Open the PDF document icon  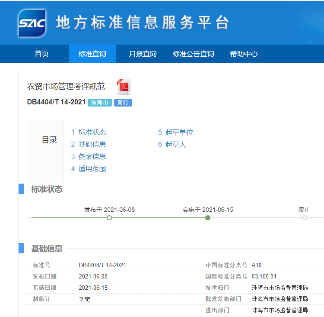[124, 87]
